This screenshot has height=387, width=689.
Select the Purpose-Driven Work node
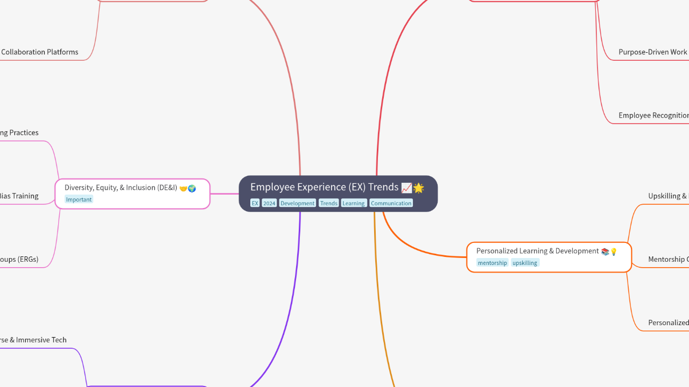[x=653, y=52]
